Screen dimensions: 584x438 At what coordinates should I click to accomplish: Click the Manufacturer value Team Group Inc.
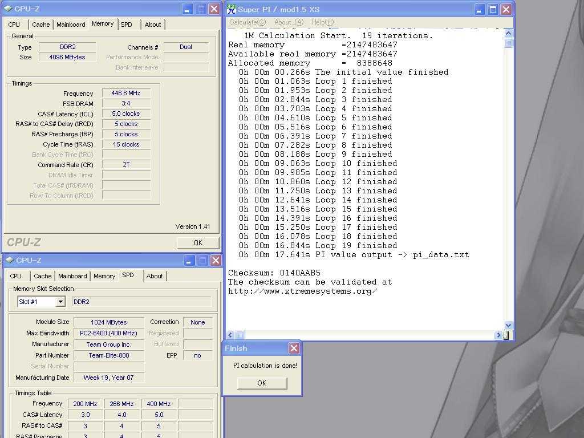point(109,344)
